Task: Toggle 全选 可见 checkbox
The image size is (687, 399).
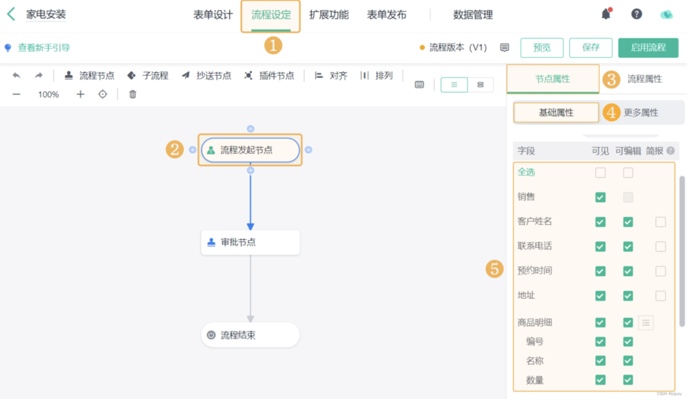Action: pyautogui.click(x=601, y=173)
